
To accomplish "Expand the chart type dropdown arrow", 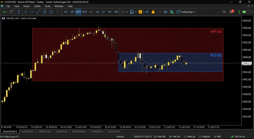I will point(127,12).
